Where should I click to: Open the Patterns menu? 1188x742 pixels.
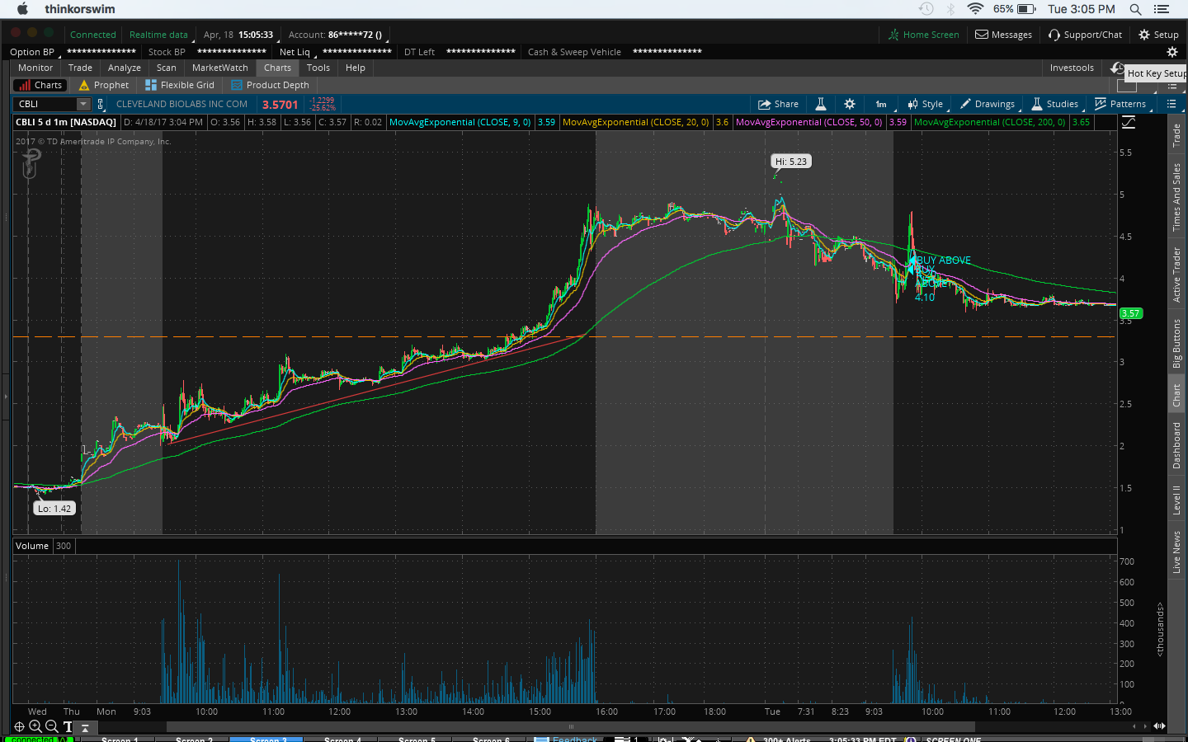tap(1120, 104)
